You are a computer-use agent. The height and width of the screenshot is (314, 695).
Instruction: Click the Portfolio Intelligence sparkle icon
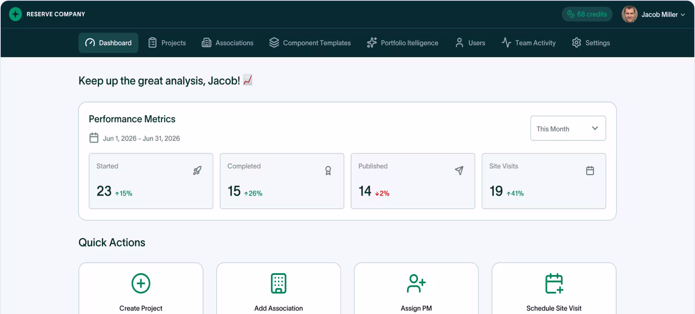pyautogui.click(x=372, y=42)
